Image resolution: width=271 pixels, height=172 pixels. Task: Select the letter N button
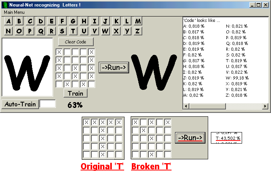point(8,31)
